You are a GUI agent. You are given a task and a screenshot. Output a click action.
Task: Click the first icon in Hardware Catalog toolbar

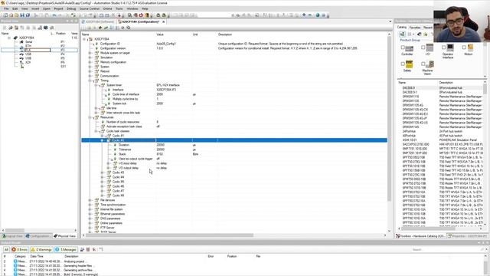402,34
